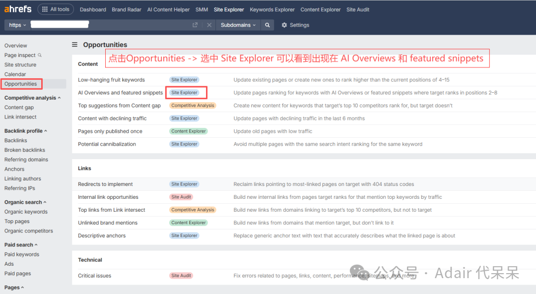Click the search magnifier button
Image resolution: width=536 pixels, height=294 pixels.
point(268,25)
